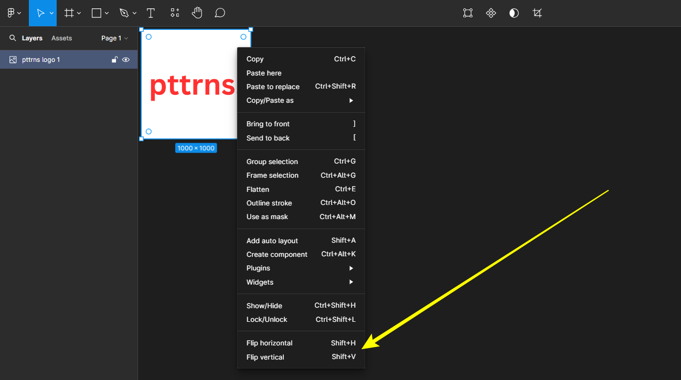
Task: Click the search icon in Layers panel
Action: (x=13, y=38)
